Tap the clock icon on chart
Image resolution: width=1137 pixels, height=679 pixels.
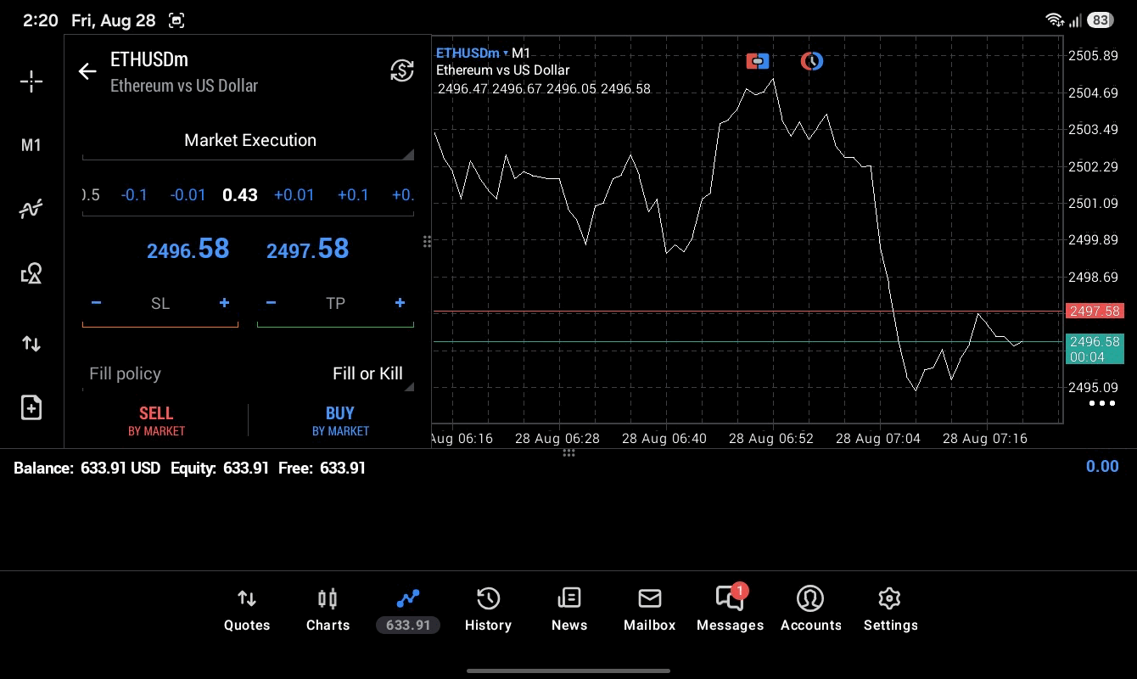tap(812, 61)
